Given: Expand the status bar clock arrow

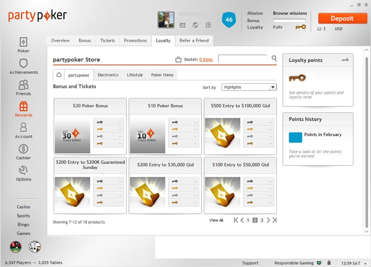Looking at the screenshot, I should coord(365,263).
